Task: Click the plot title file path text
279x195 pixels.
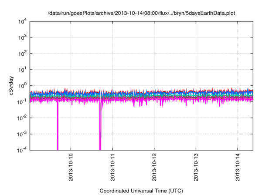Action: coord(141,13)
